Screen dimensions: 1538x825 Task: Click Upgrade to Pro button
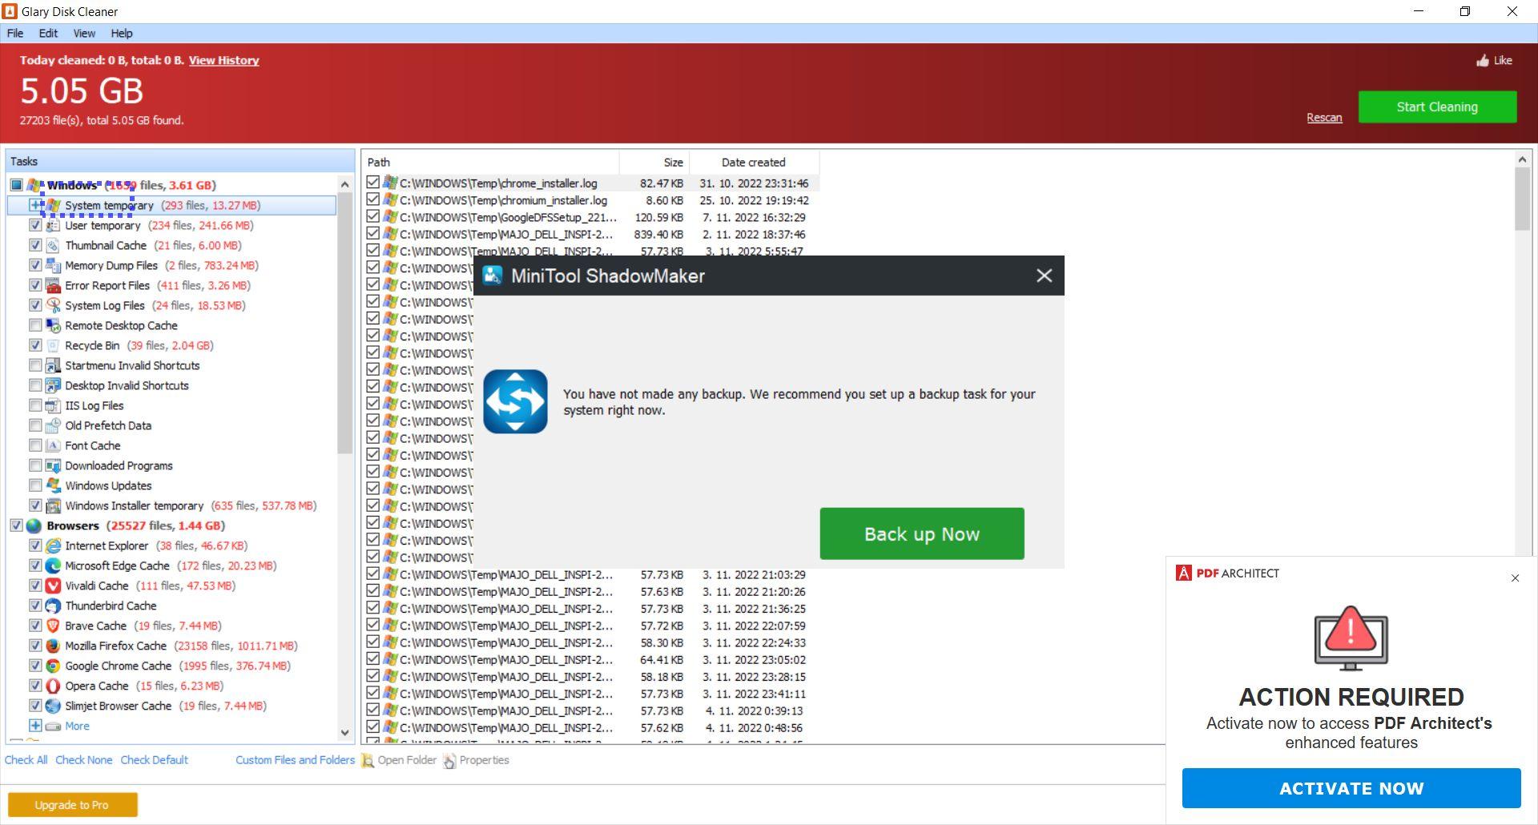[x=73, y=805]
